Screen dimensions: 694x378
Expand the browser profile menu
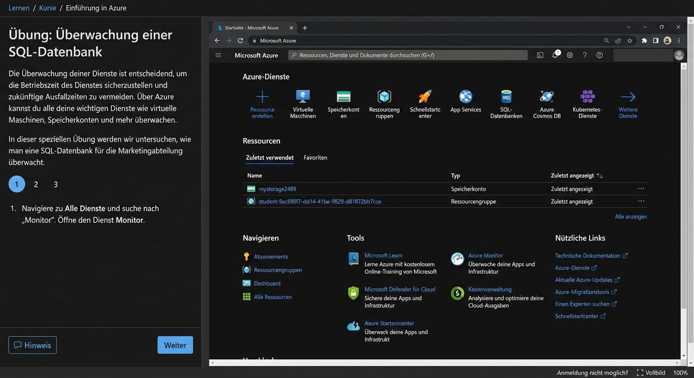point(667,40)
